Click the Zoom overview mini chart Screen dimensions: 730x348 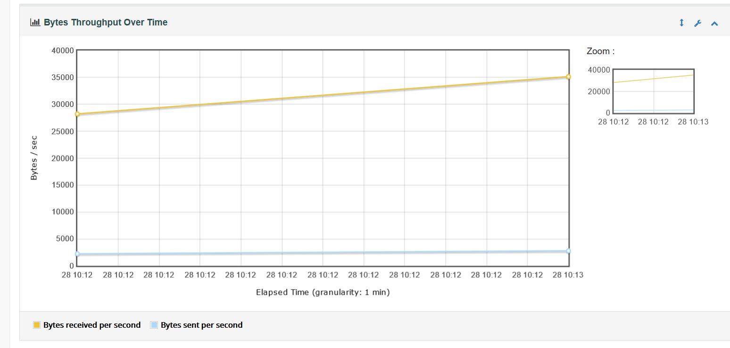click(x=653, y=91)
